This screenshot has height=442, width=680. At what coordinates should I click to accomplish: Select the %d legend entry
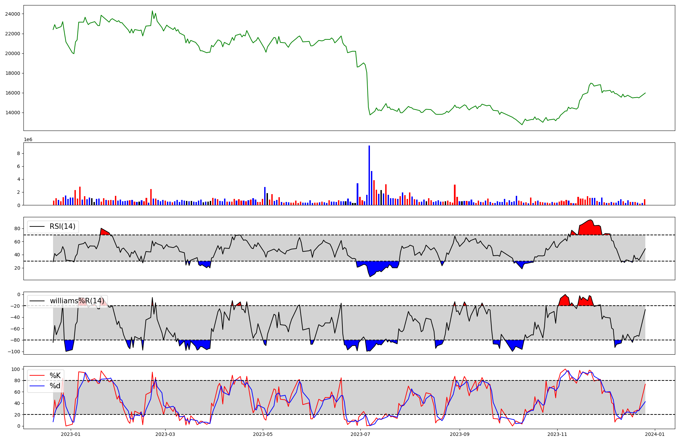coord(55,386)
